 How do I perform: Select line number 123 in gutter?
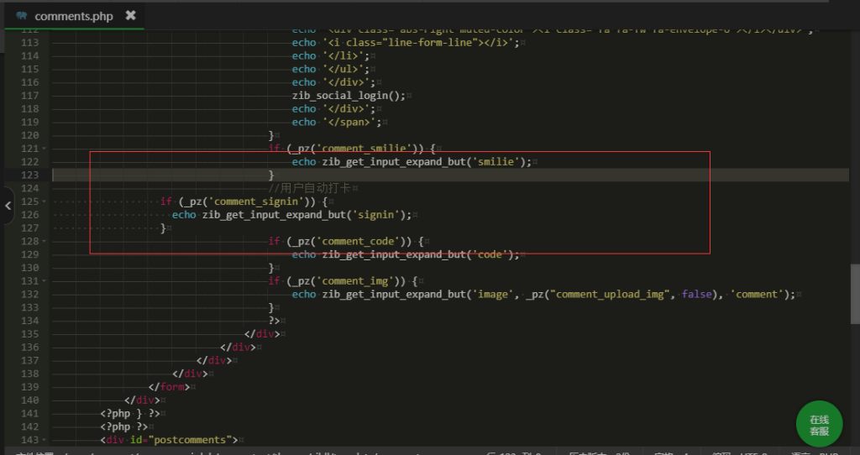click(x=29, y=175)
